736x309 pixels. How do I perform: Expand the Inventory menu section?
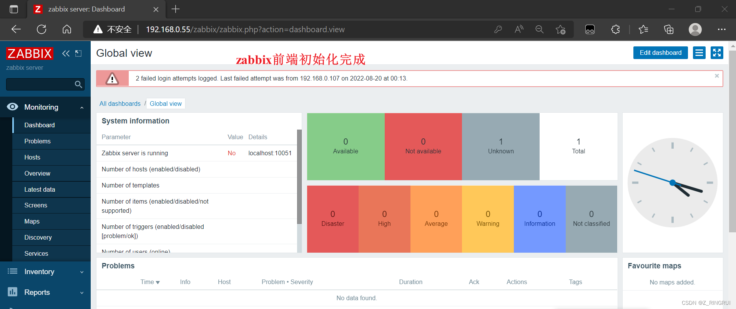[x=82, y=272]
